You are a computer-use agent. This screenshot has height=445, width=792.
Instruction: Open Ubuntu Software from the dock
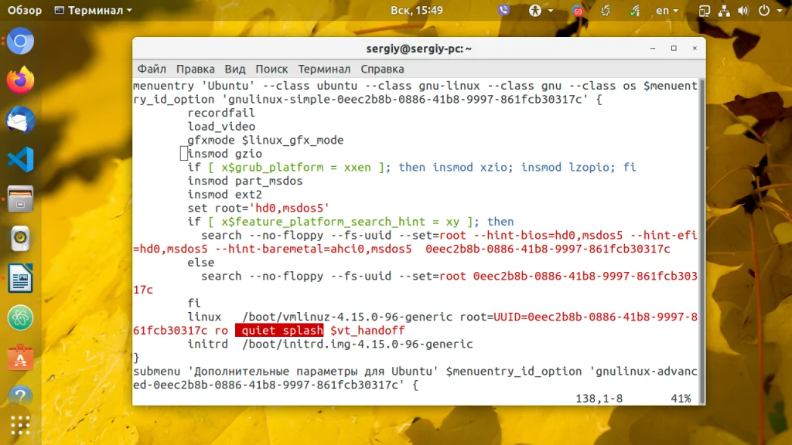(x=20, y=357)
